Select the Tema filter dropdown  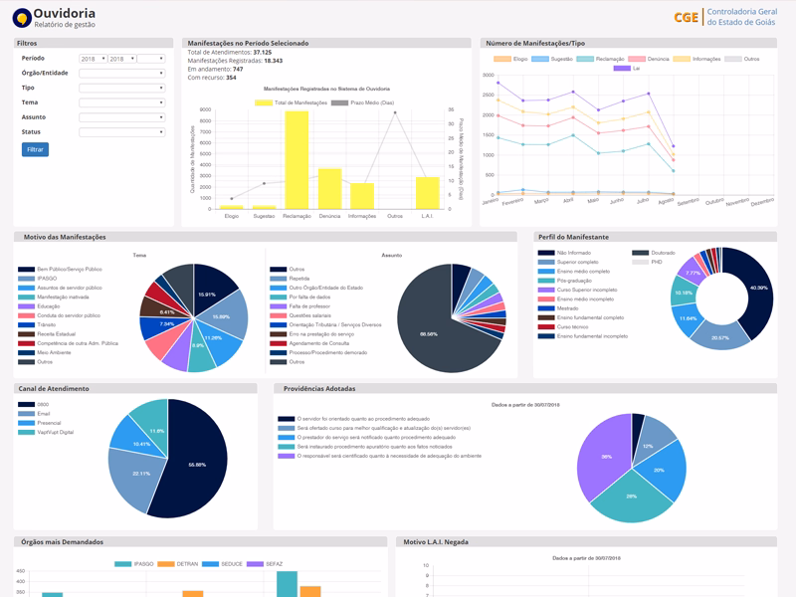point(121,102)
